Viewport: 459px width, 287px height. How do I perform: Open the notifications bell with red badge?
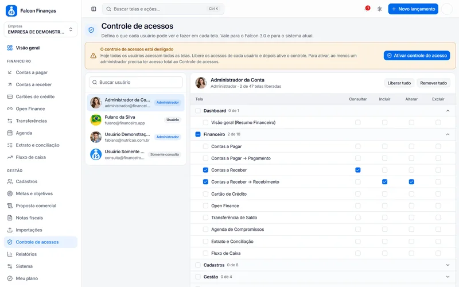tap(367, 9)
